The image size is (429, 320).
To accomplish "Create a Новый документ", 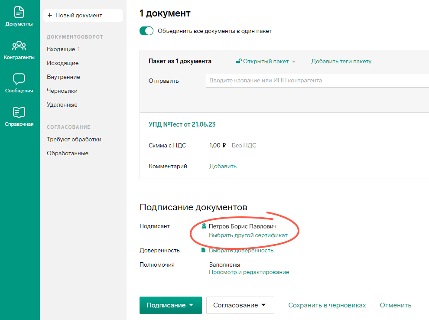I will 83,15.
